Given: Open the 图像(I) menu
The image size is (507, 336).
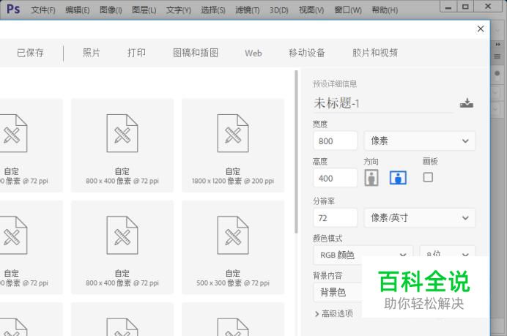Looking at the screenshot, I should (x=111, y=10).
